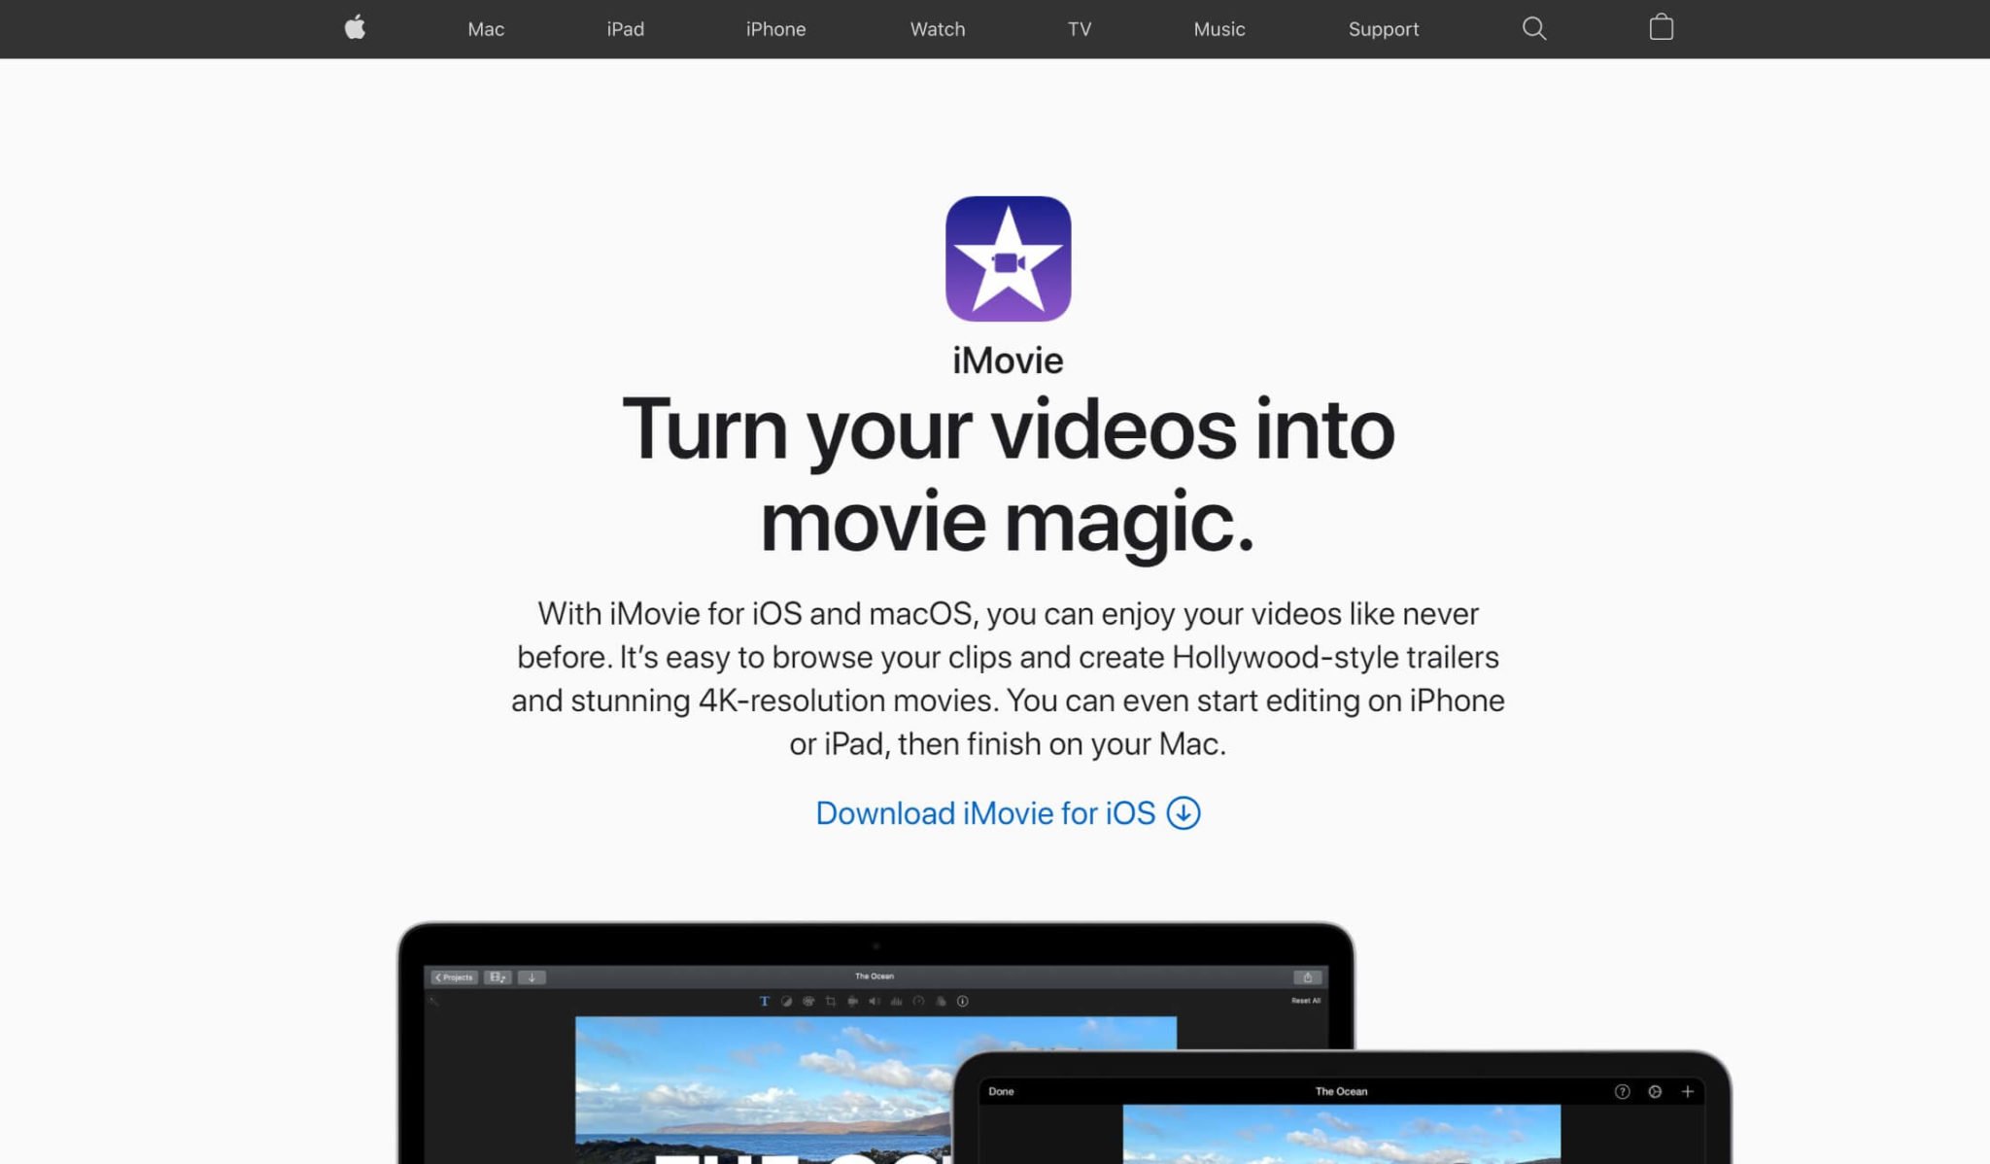Image resolution: width=1990 pixels, height=1164 pixels.
Task: Click the circular download button icon
Action: (x=1184, y=813)
